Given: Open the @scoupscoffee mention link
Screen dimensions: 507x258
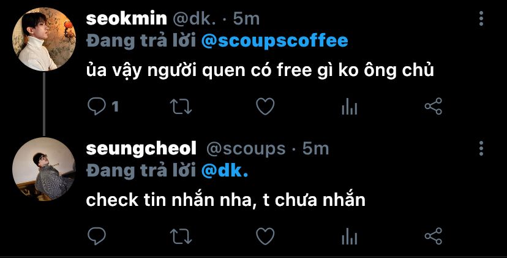Looking at the screenshot, I should (x=274, y=41).
